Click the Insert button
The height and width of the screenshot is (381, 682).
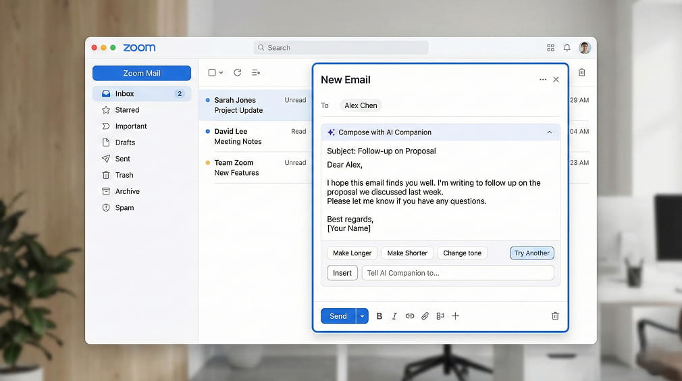pyautogui.click(x=342, y=273)
